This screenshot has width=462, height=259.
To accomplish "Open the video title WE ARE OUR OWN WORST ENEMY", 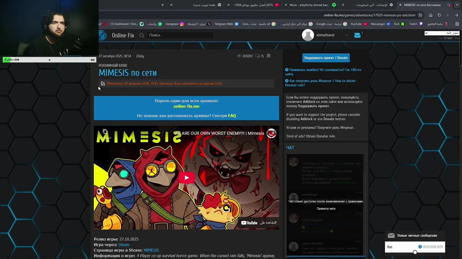I will (219, 133).
